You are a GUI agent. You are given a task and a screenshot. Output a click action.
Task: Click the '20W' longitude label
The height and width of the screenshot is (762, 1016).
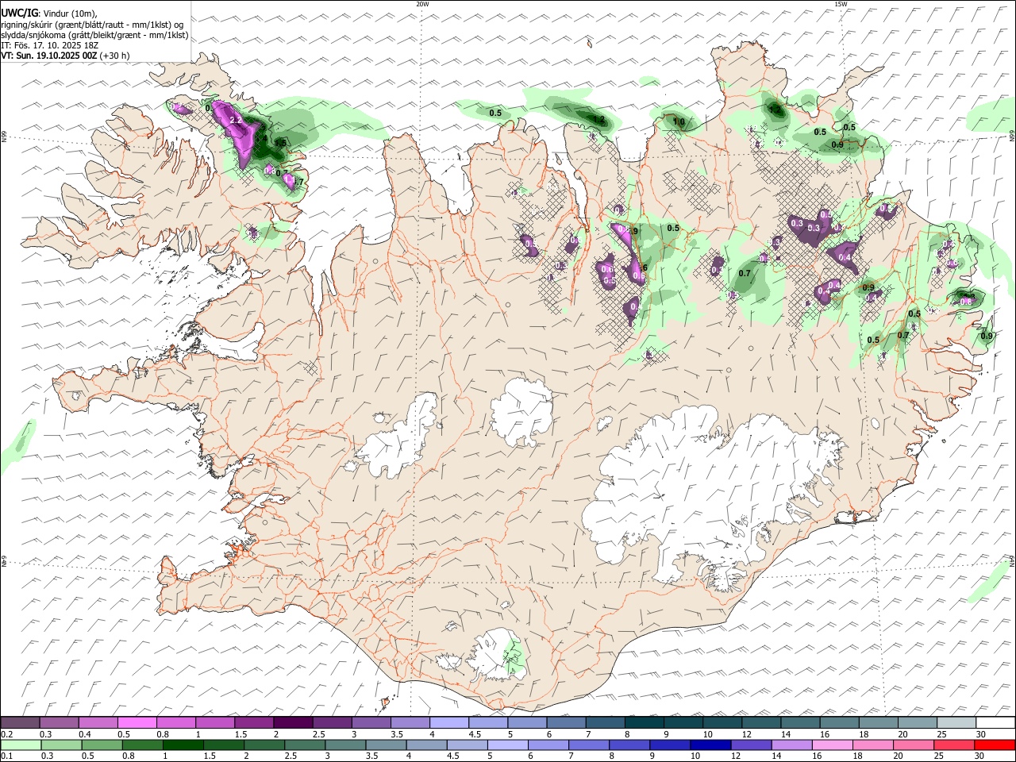coord(422,4)
